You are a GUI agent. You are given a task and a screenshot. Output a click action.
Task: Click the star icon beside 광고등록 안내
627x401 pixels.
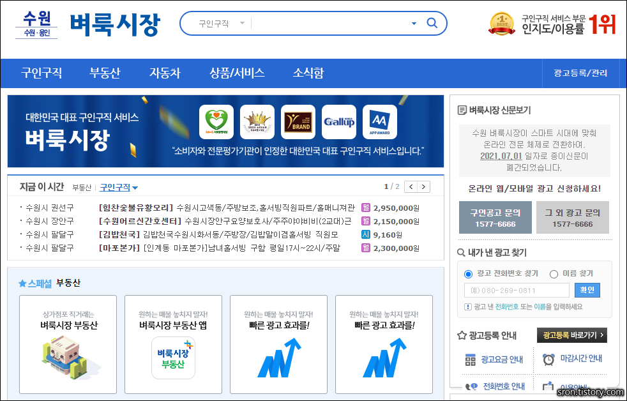(x=462, y=335)
